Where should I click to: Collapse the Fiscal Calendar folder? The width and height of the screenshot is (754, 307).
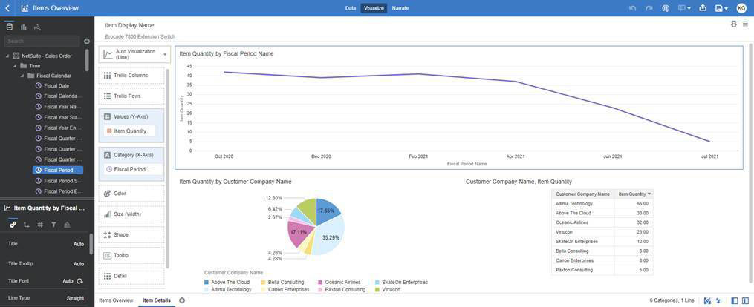point(22,76)
